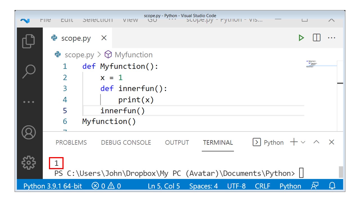Create a new terminal with plus button
Viewport: 360px width, 202px height.
click(x=293, y=142)
